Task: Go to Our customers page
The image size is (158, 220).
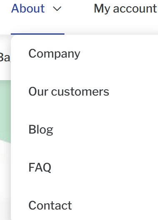Action: 69,91
